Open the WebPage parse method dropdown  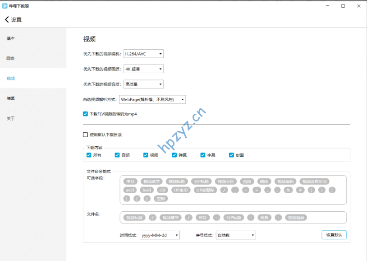click(x=152, y=99)
